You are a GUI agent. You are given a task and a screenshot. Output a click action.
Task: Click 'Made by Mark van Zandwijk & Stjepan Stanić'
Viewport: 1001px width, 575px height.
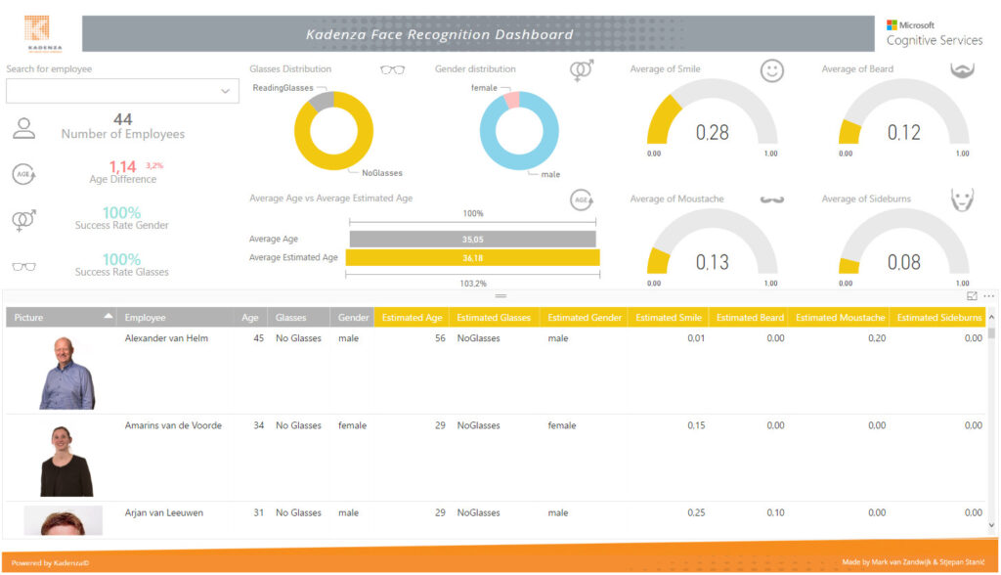[x=913, y=562]
